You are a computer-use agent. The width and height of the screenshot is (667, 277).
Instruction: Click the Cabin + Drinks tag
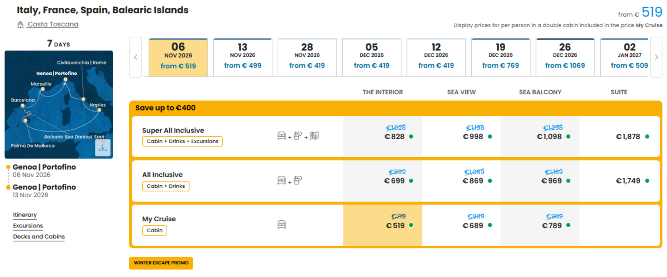[x=166, y=186]
